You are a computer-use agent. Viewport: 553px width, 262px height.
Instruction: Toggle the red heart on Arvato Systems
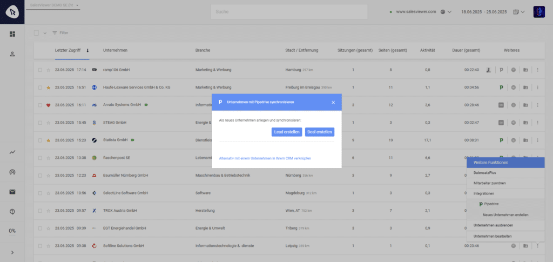pyautogui.click(x=49, y=105)
